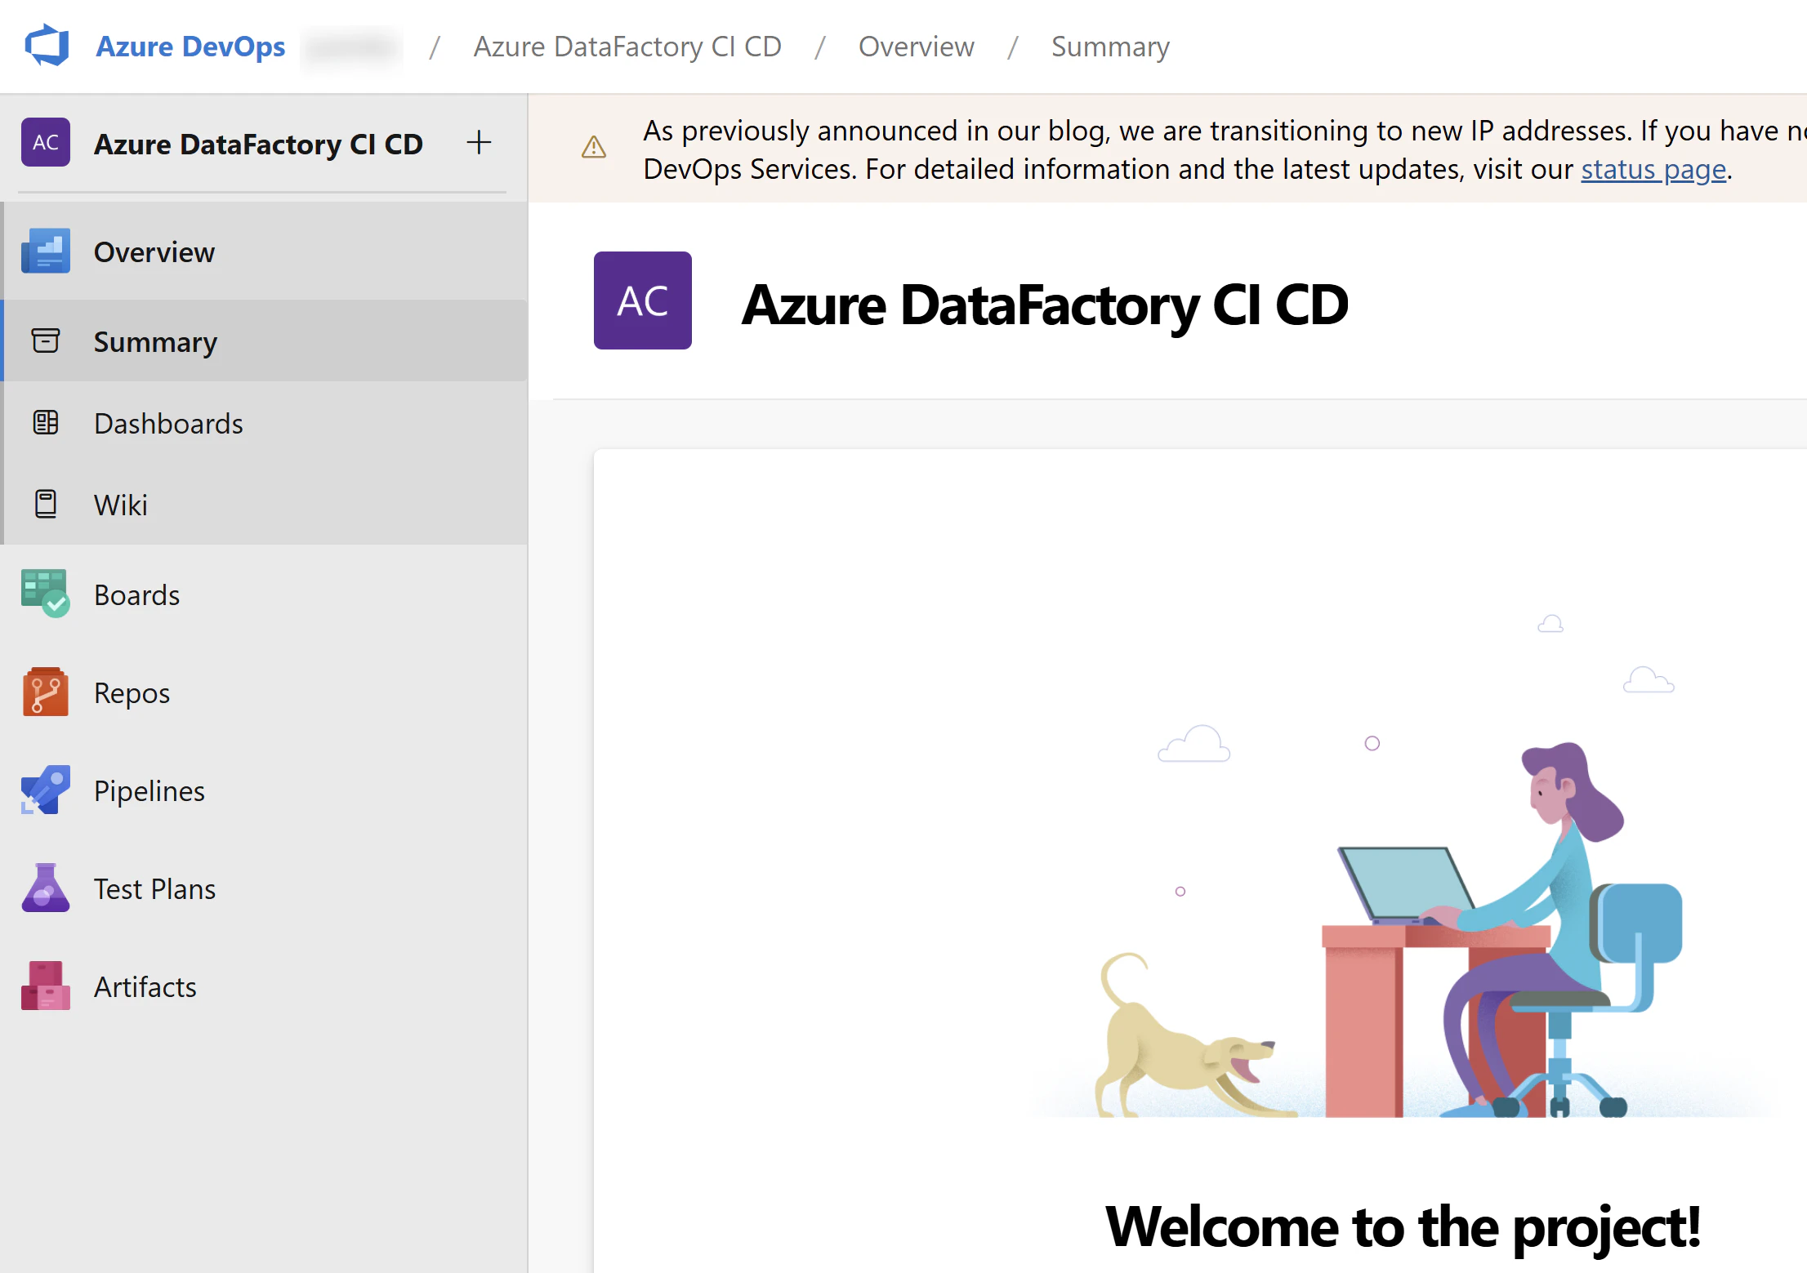1807x1273 pixels.
Task: Click the Boards hub icon
Action: pos(46,594)
